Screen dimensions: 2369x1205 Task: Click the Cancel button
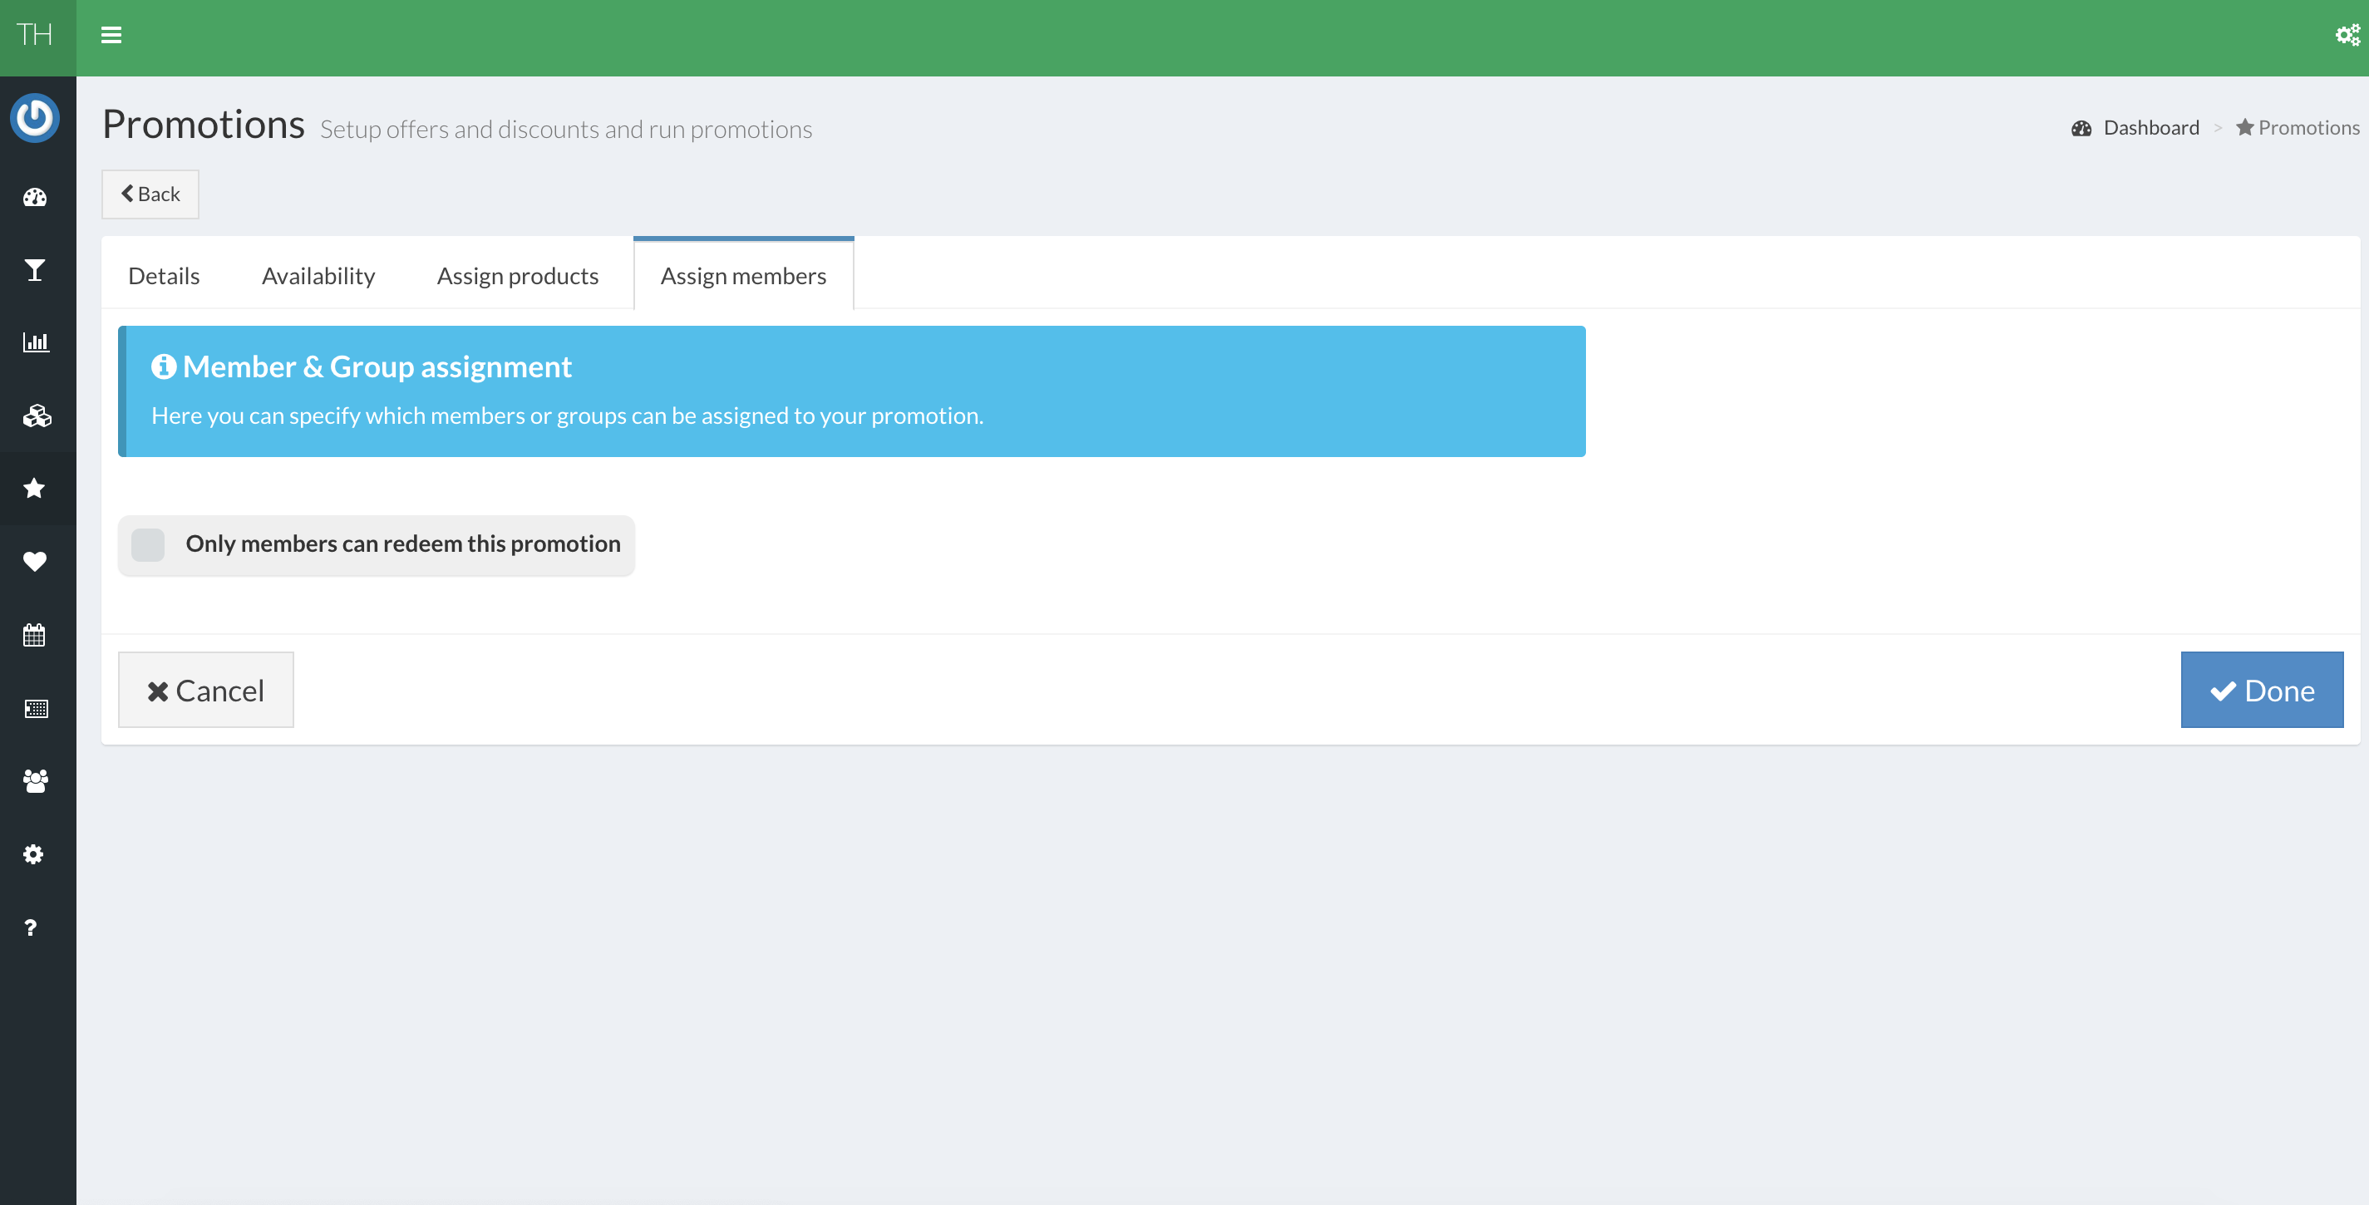(206, 690)
